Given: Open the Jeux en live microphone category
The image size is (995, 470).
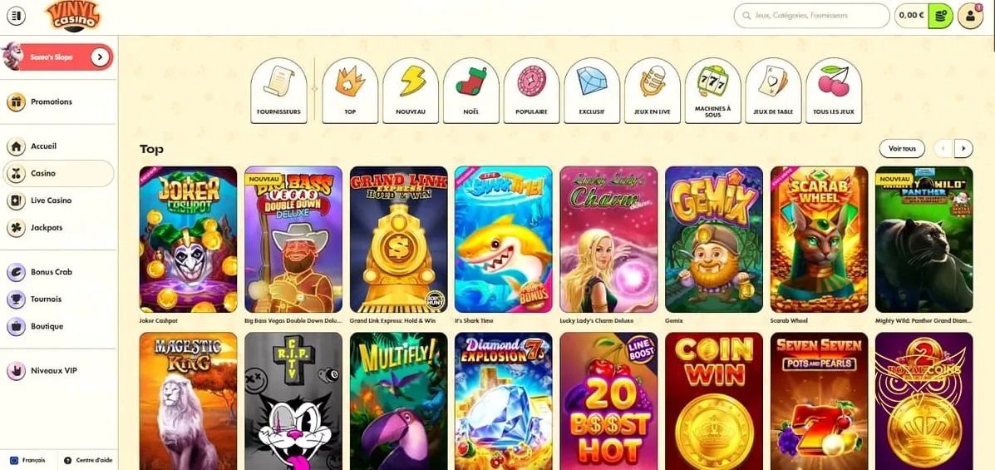Looking at the screenshot, I should click(x=653, y=90).
